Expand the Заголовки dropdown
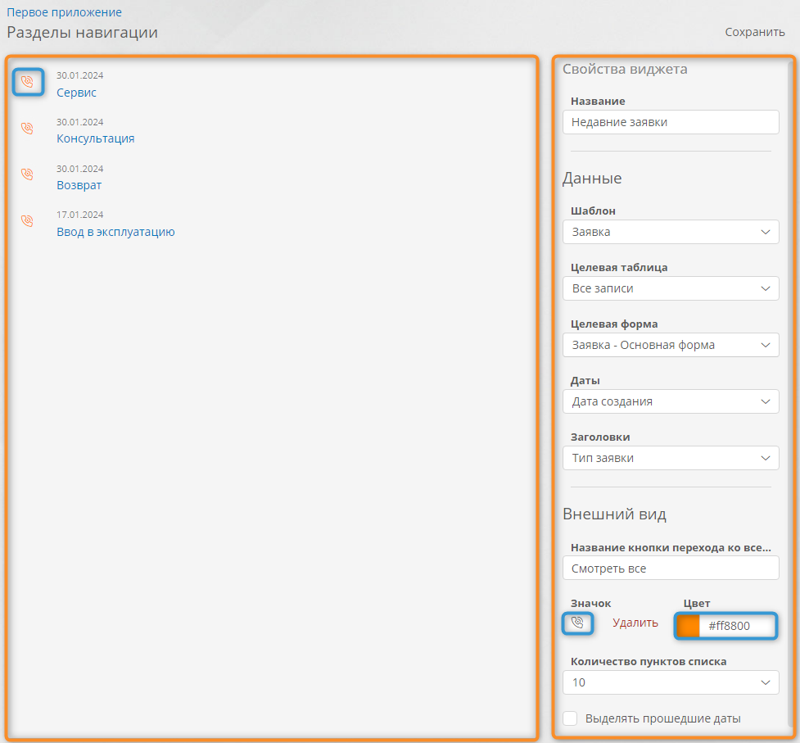This screenshot has height=743, width=800. click(671, 458)
